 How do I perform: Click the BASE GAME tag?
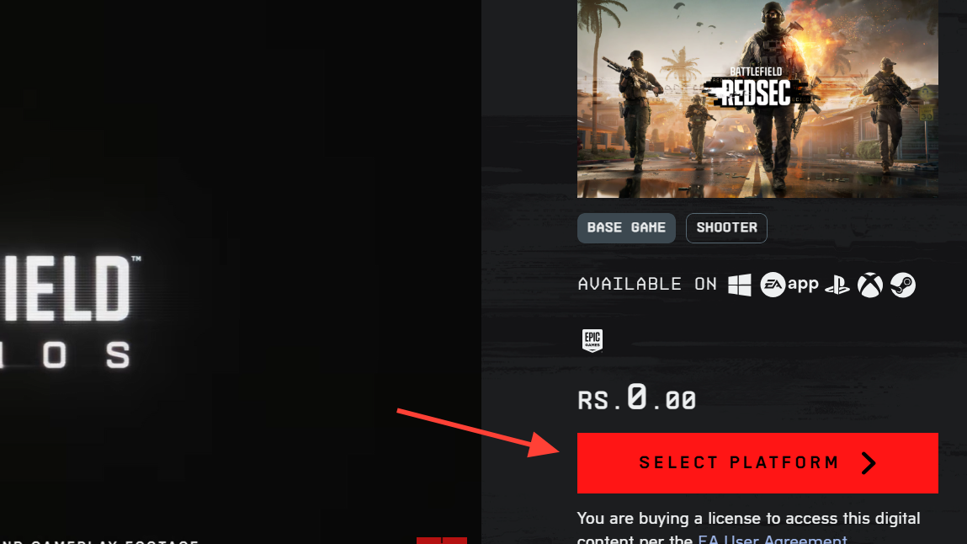pyautogui.click(x=626, y=227)
